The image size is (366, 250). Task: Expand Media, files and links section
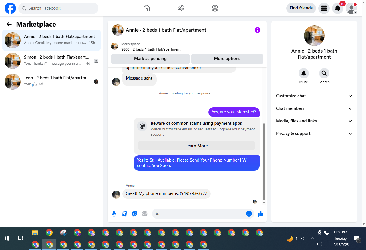(x=314, y=121)
